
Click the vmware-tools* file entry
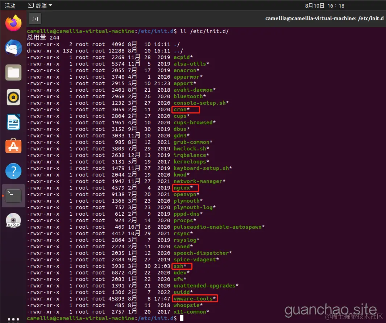pyautogui.click(x=195, y=299)
